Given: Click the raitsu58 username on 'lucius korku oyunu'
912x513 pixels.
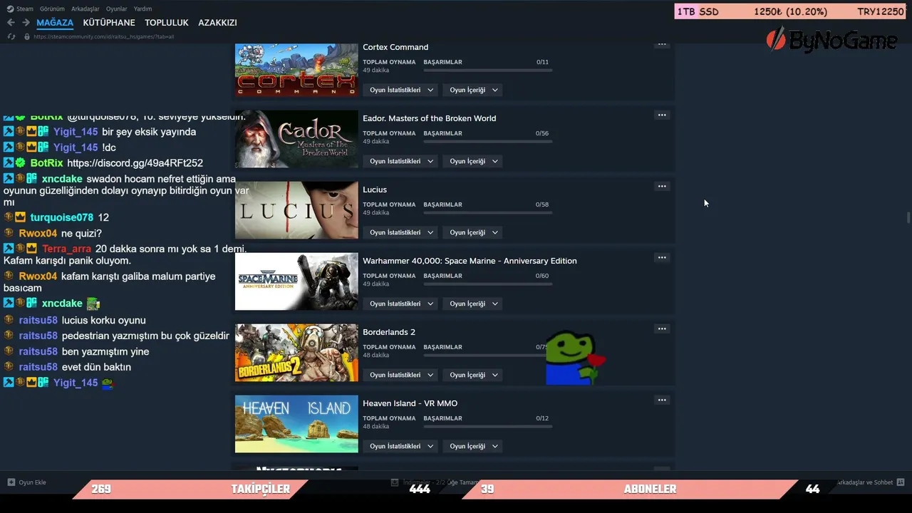Looking at the screenshot, I should (x=38, y=320).
